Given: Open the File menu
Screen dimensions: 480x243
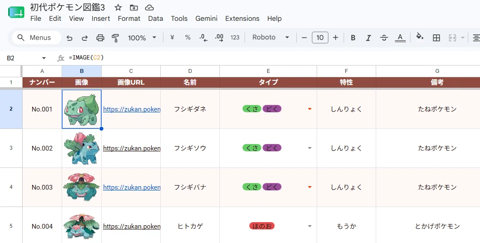Looking at the screenshot, I should 36,18.
